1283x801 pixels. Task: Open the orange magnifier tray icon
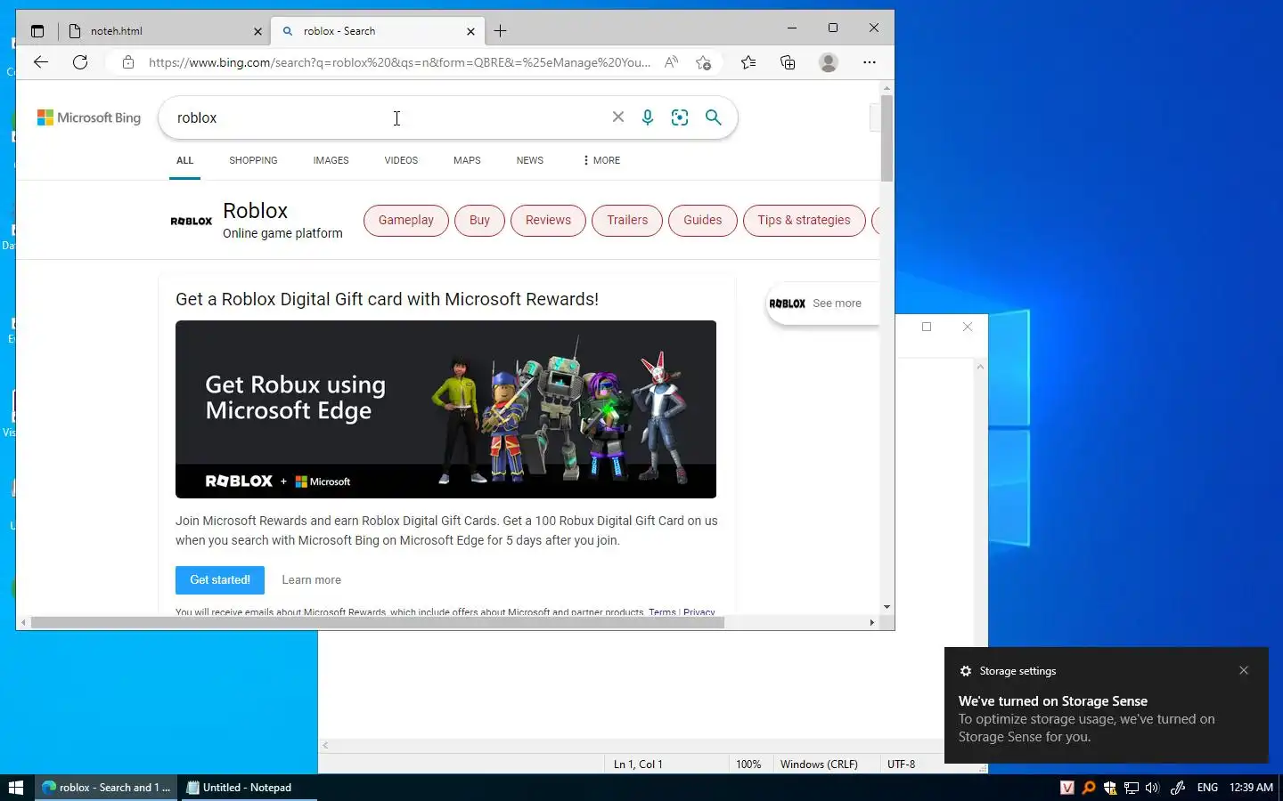(1089, 788)
